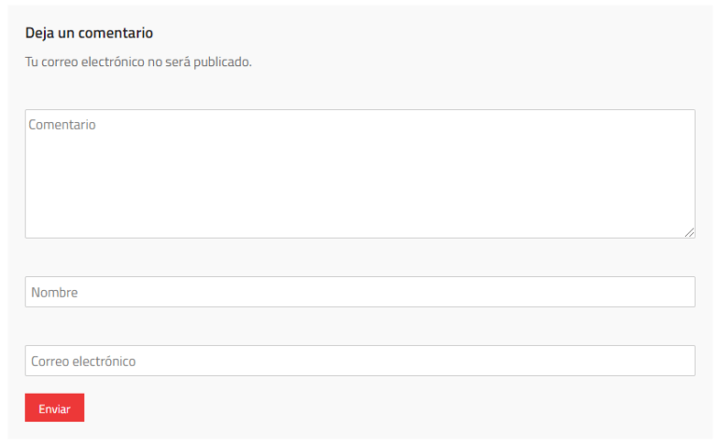Select the Correo electrónico input field

click(x=359, y=361)
